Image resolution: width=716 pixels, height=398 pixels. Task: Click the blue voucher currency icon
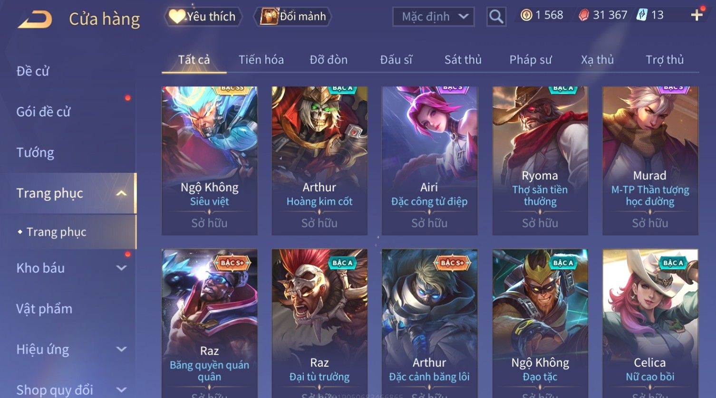642,15
